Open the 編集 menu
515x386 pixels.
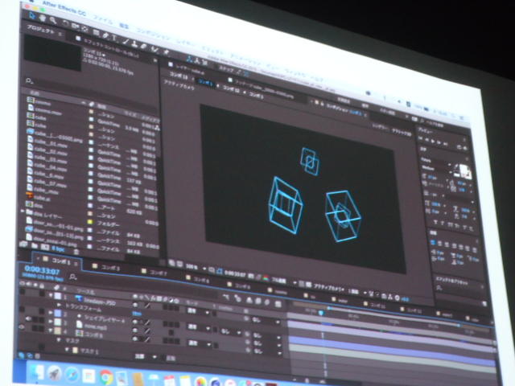(124, 27)
